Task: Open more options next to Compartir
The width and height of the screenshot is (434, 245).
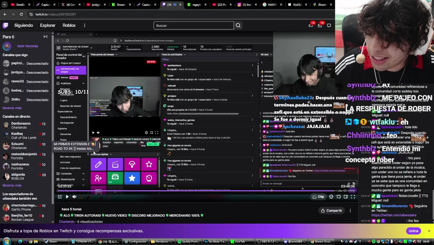Action: pyautogui.click(x=350, y=211)
